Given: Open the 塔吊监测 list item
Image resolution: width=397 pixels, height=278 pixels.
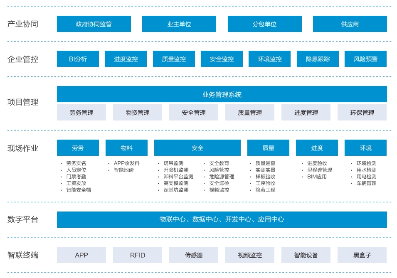Looking at the screenshot, I should 173,163.
